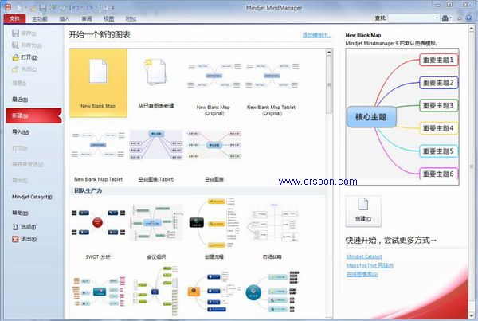This screenshot has width=478, height=321.
Task: Expand the dropdown arrow beside the binoculars icon
Action: (x=451, y=18)
